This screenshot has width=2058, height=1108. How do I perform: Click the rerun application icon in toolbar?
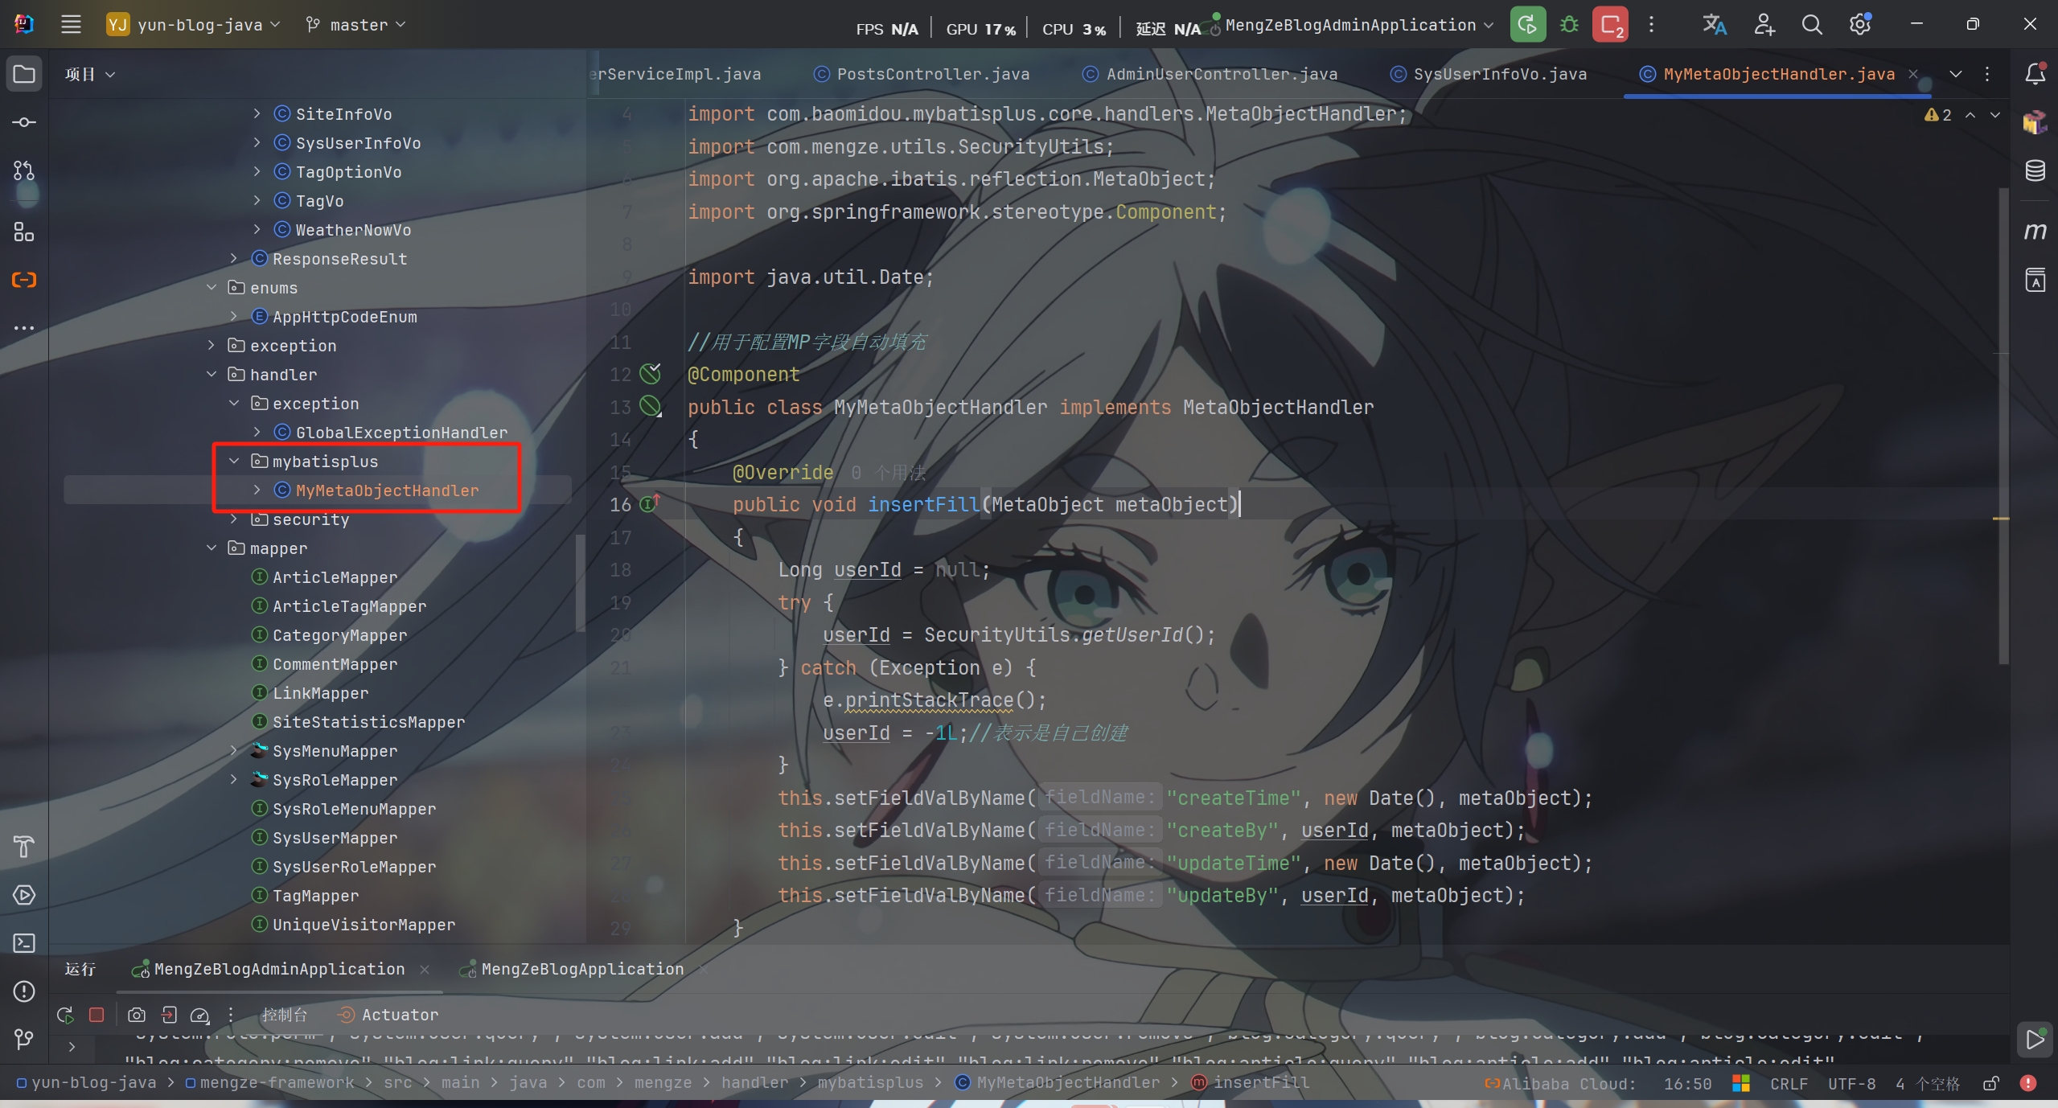point(1527,25)
